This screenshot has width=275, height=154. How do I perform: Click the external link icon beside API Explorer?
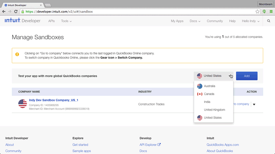point(159,144)
